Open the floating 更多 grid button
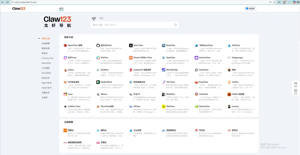The image size is (300, 155). [x=296, y=92]
